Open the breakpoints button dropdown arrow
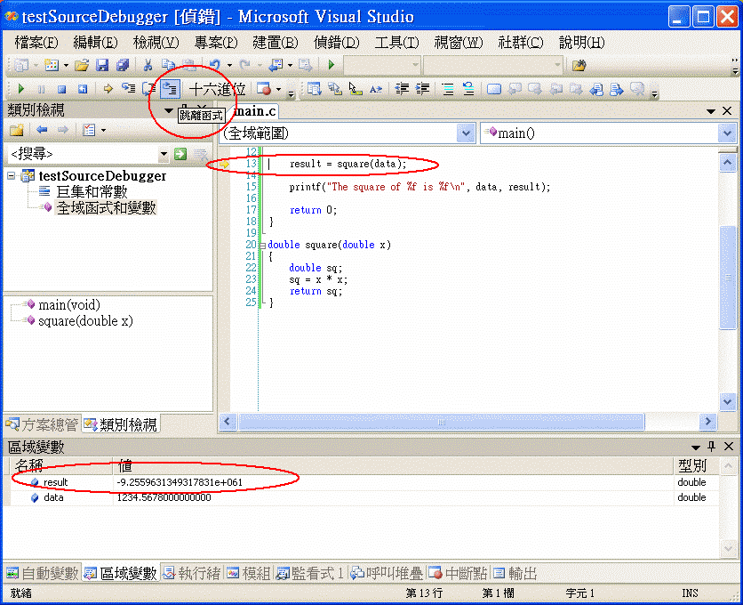743x605 pixels. tap(279, 89)
